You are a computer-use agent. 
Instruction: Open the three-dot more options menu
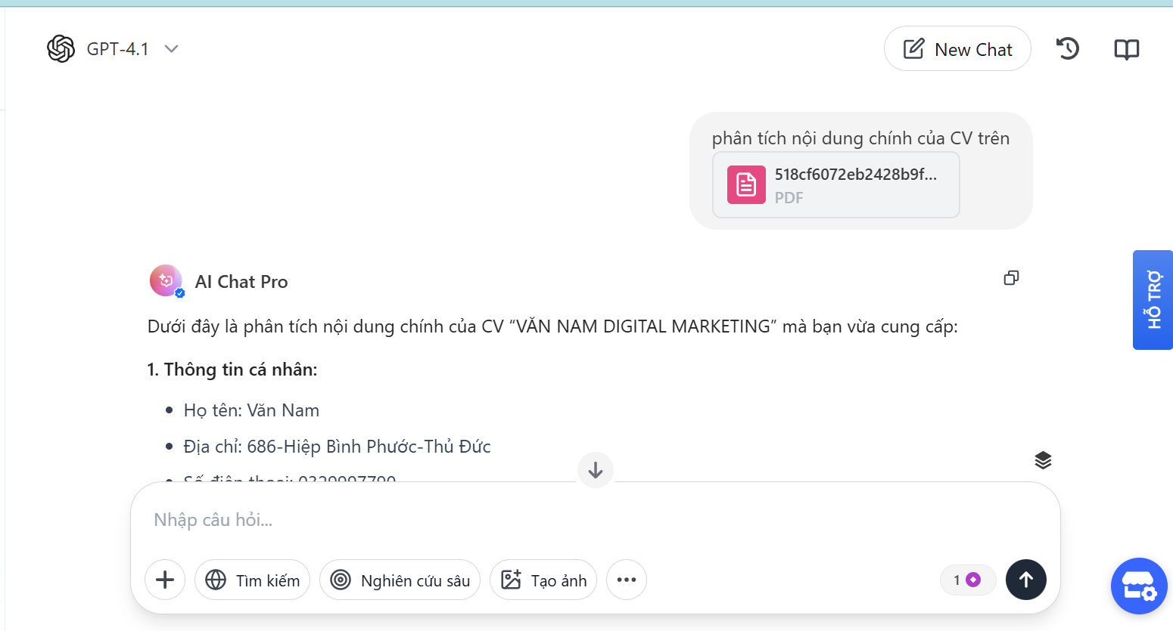pyautogui.click(x=627, y=580)
